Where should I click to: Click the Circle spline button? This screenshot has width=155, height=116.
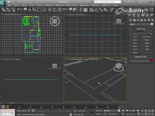135,40
